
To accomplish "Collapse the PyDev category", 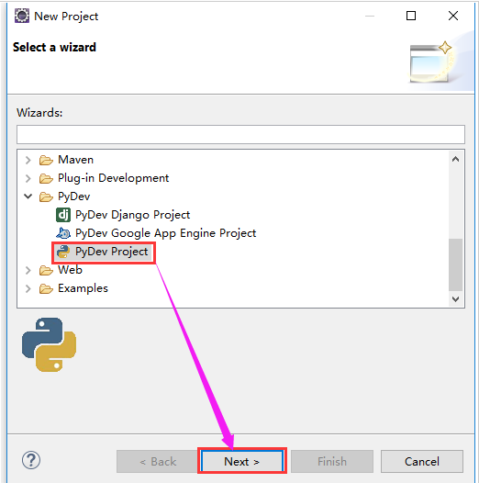I will point(28,197).
